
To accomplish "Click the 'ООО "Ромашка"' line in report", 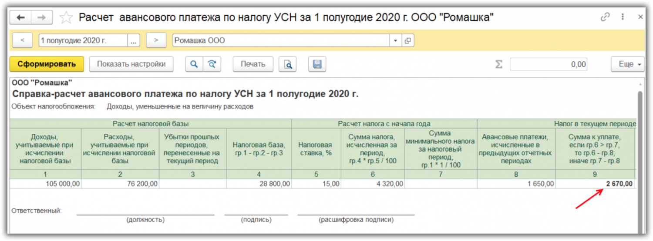I will click(x=42, y=83).
